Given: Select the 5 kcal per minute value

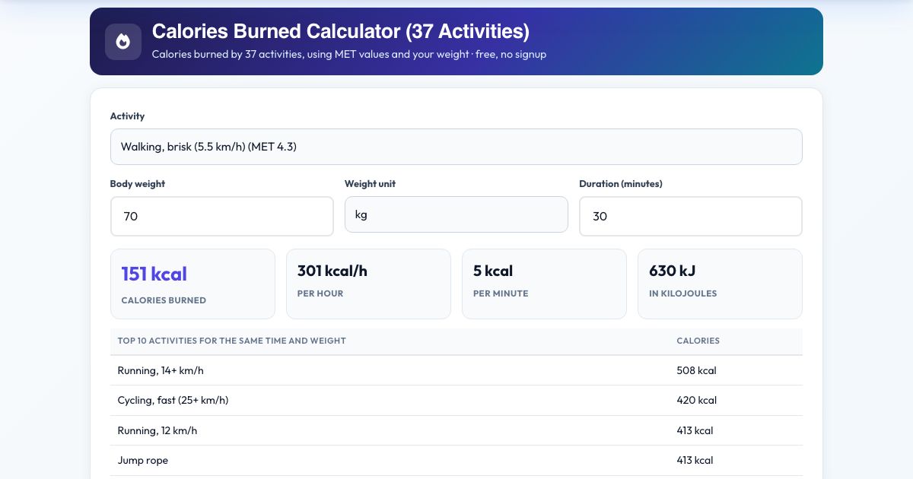Looking at the screenshot, I should click(x=493, y=271).
